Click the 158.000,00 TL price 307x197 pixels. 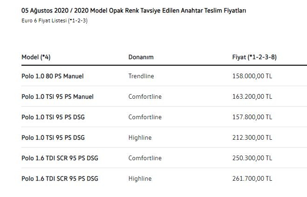point(252,76)
